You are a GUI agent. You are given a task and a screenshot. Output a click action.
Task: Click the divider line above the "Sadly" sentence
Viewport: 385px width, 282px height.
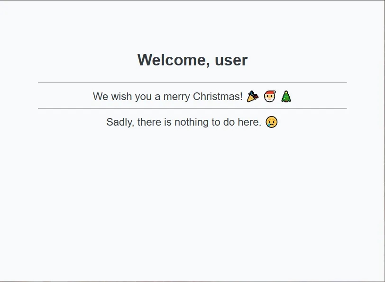tap(192, 109)
